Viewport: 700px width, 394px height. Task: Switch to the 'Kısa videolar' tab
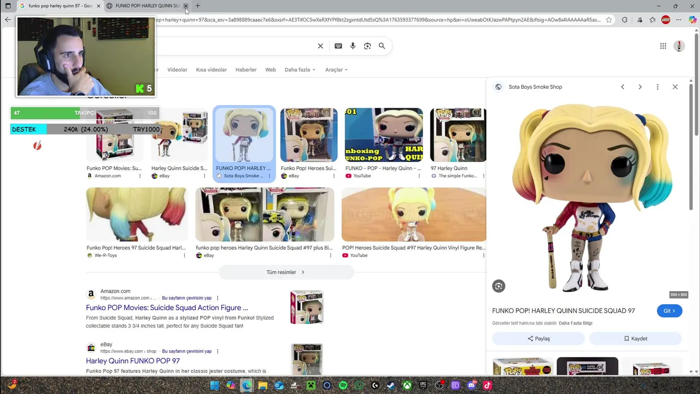pyautogui.click(x=211, y=70)
